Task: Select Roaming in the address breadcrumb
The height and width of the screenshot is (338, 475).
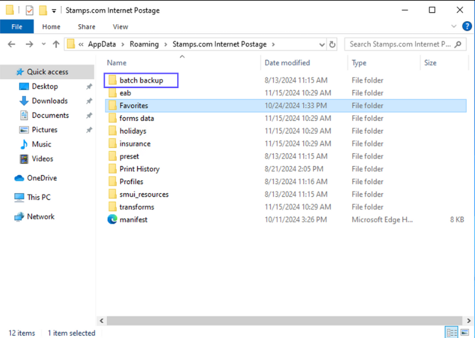Action: [144, 44]
